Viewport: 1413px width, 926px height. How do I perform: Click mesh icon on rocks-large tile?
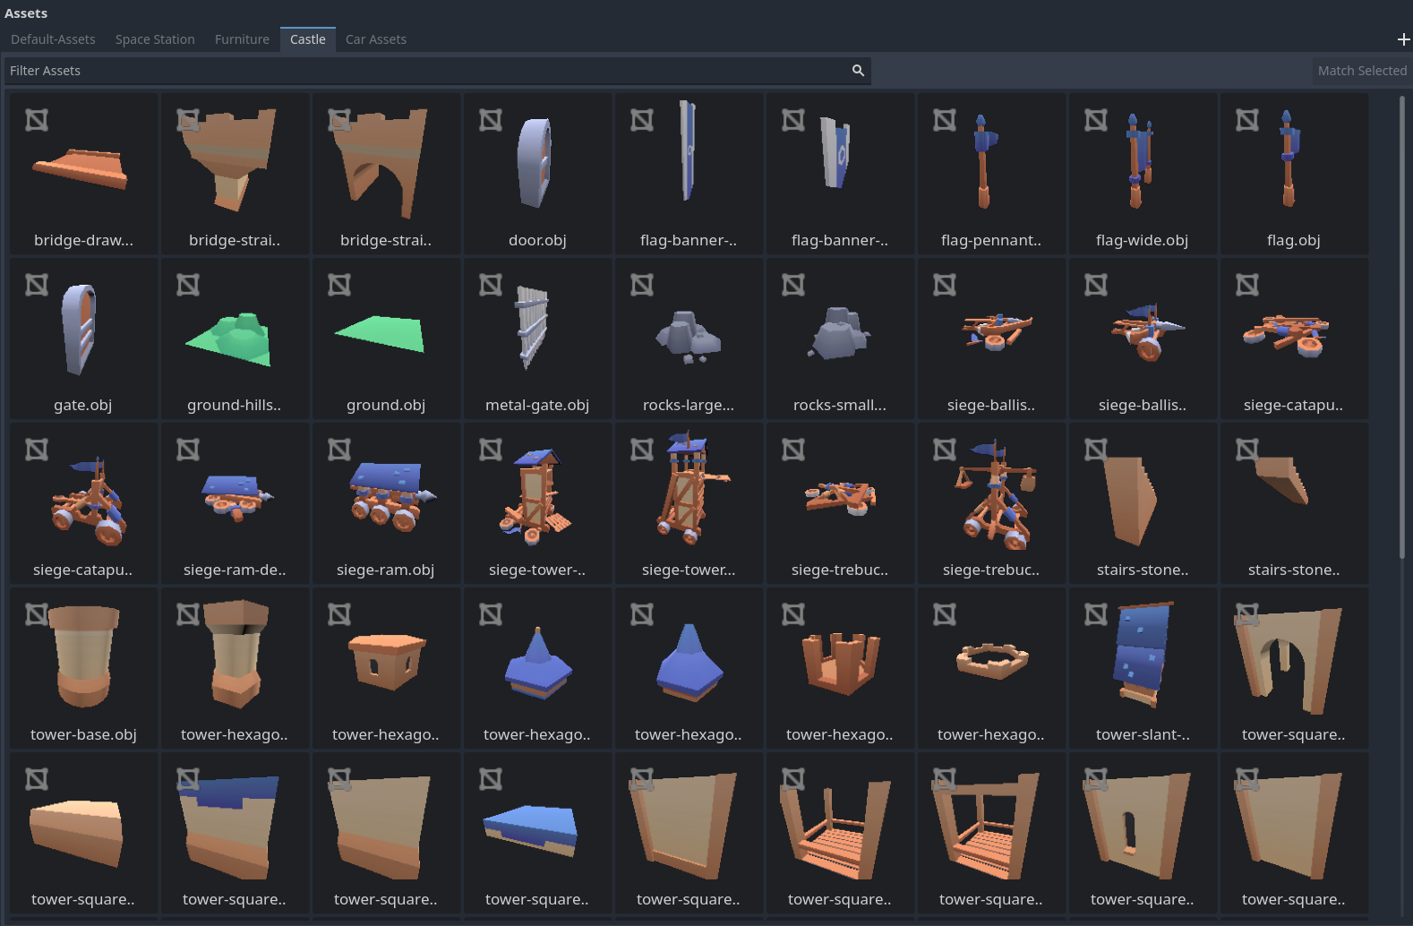coord(642,285)
